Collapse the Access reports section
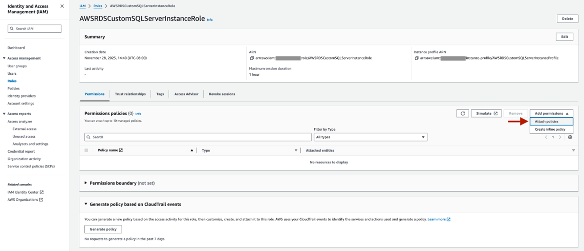The height and width of the screenshot is (251, 584). coord(4,114)
